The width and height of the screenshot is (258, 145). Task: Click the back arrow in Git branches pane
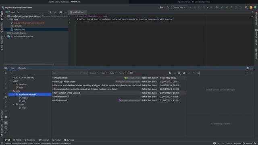(6, 73)
